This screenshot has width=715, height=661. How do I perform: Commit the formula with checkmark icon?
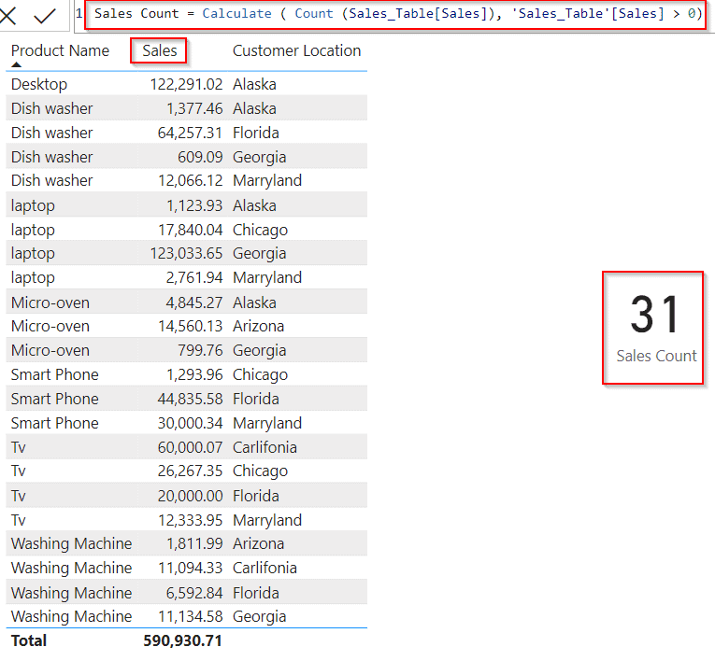pos(45,16)
